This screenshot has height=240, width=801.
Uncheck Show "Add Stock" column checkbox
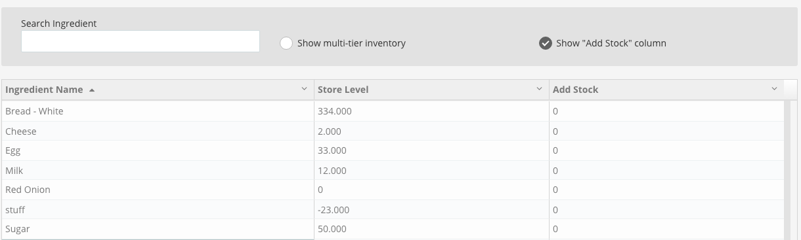pos(546,43)
